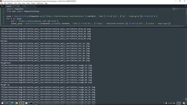Open the notification center icon
The height and width of the screenshot is (105, 187).
pyautogui.click(x=184, y=103)
